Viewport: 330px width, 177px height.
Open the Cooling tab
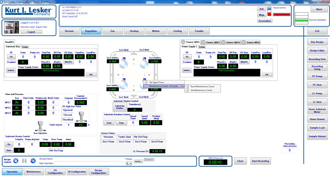pos(178,31)
